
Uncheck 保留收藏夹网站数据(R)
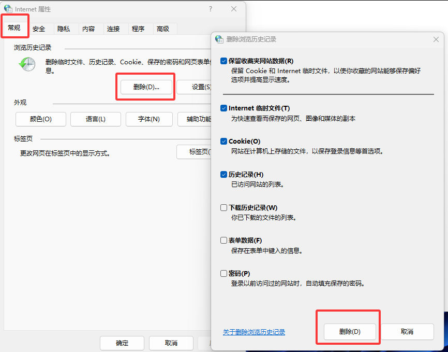(x=223, y=61)
